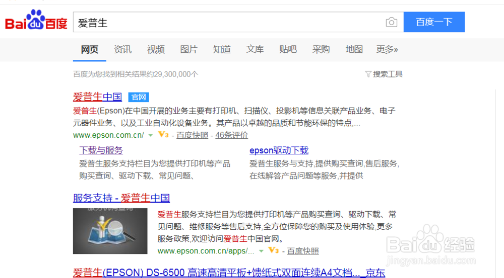Open the 46条评价 link

click(x=231, y=135)
